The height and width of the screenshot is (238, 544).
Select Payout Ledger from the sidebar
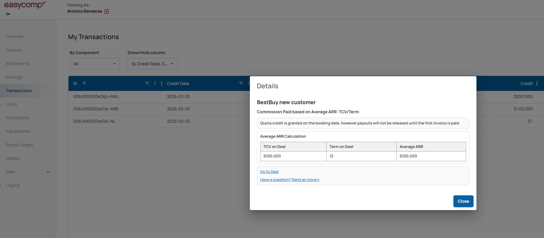pos(19,145)
